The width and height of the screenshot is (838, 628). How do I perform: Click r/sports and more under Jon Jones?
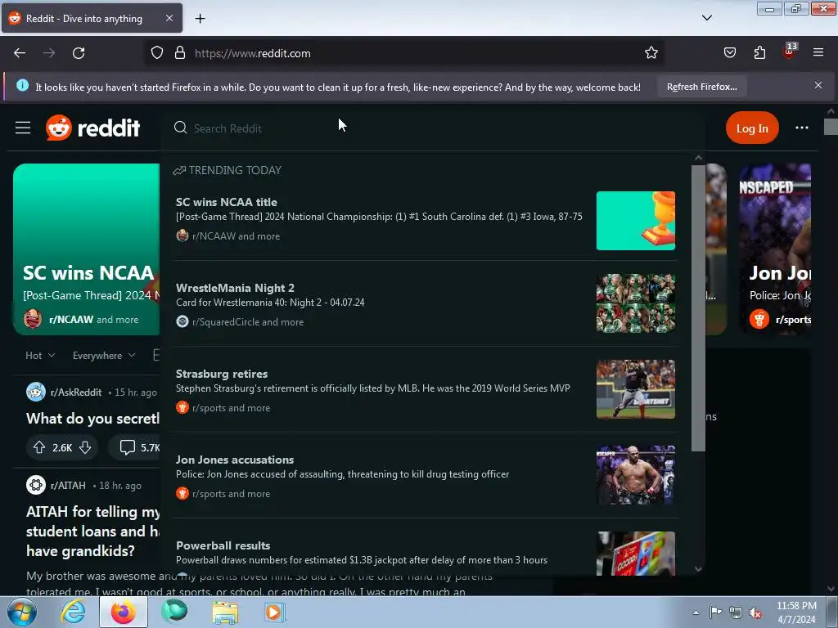231,494
